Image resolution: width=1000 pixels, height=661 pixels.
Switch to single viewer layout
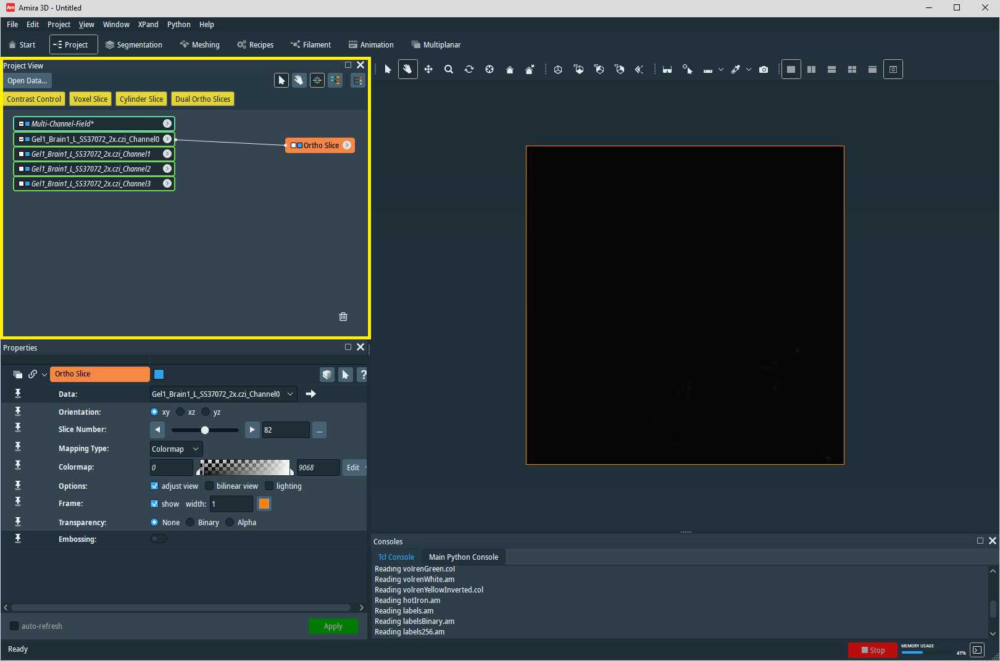(x=791, y=70)
